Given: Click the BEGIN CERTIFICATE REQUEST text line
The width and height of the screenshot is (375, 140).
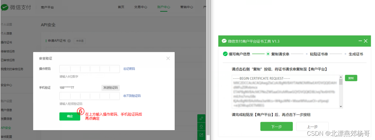Looking at the screenshot, I should [262, 78].
